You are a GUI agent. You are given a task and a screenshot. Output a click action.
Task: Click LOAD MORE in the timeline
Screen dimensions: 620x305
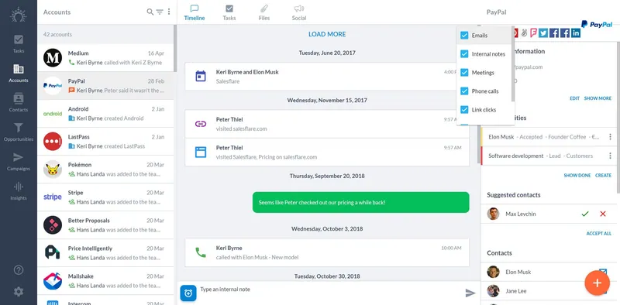327,34
